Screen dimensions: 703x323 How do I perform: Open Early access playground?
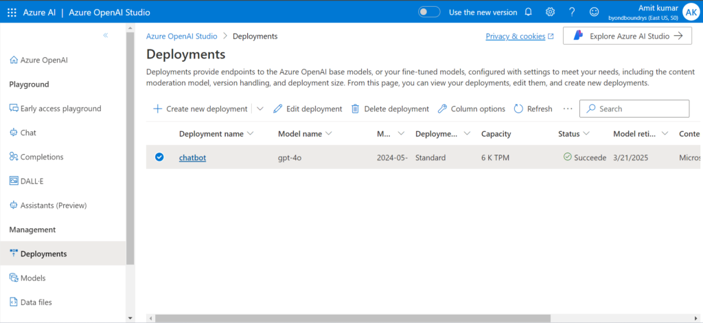click(x=55, y=109)
